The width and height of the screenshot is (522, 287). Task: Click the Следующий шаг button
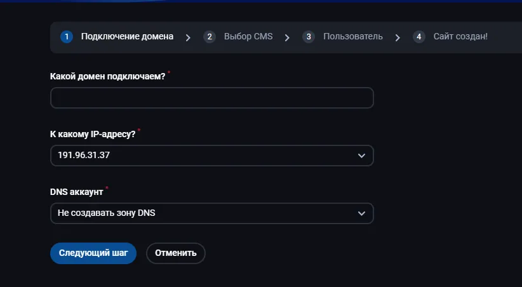coord(93,253)
